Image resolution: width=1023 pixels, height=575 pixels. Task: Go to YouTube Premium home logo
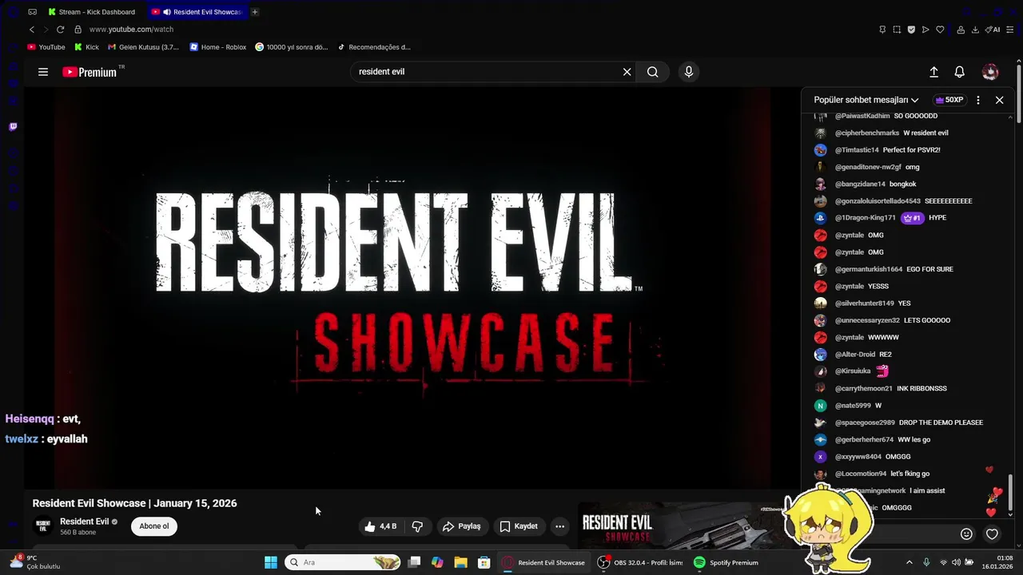pos(90,72)
